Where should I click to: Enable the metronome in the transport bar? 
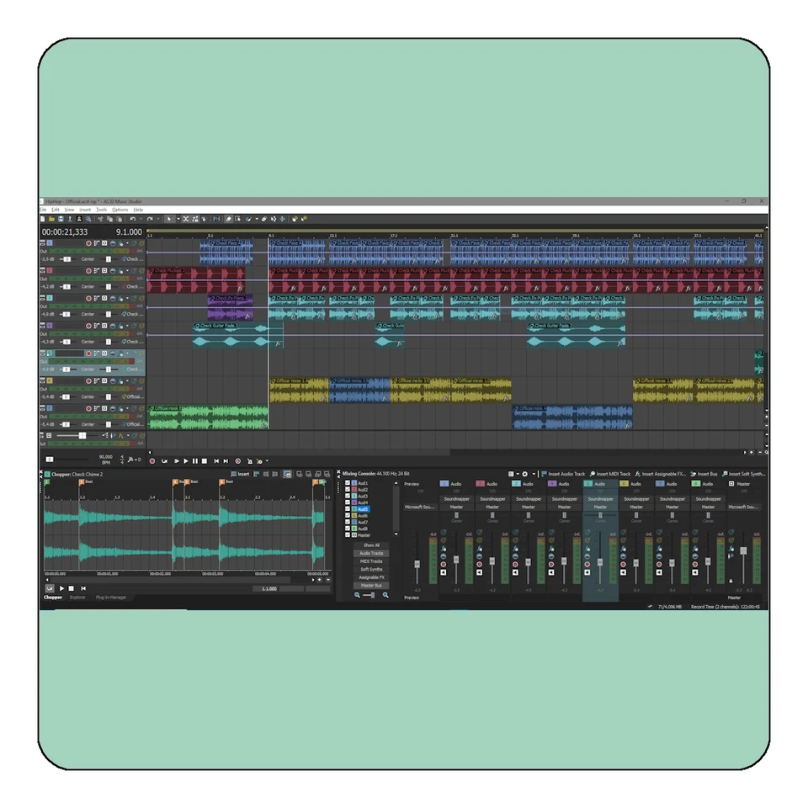coord(250,461)
